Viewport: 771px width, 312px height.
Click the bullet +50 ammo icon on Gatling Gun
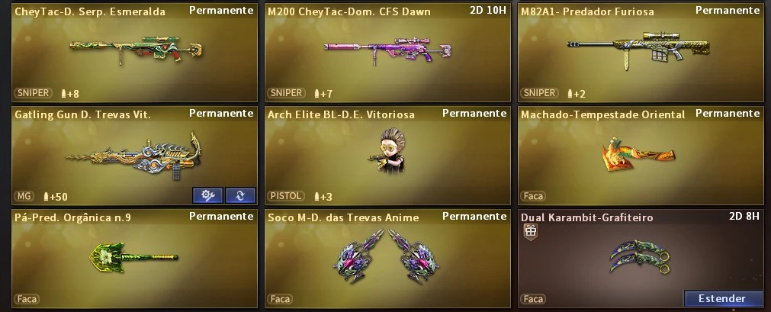(47, 196)
